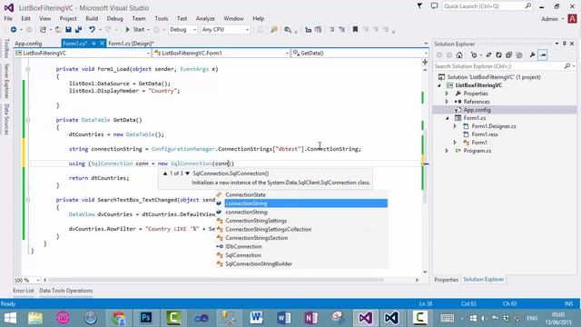Show previous overload with up arrow

point(165,173)
